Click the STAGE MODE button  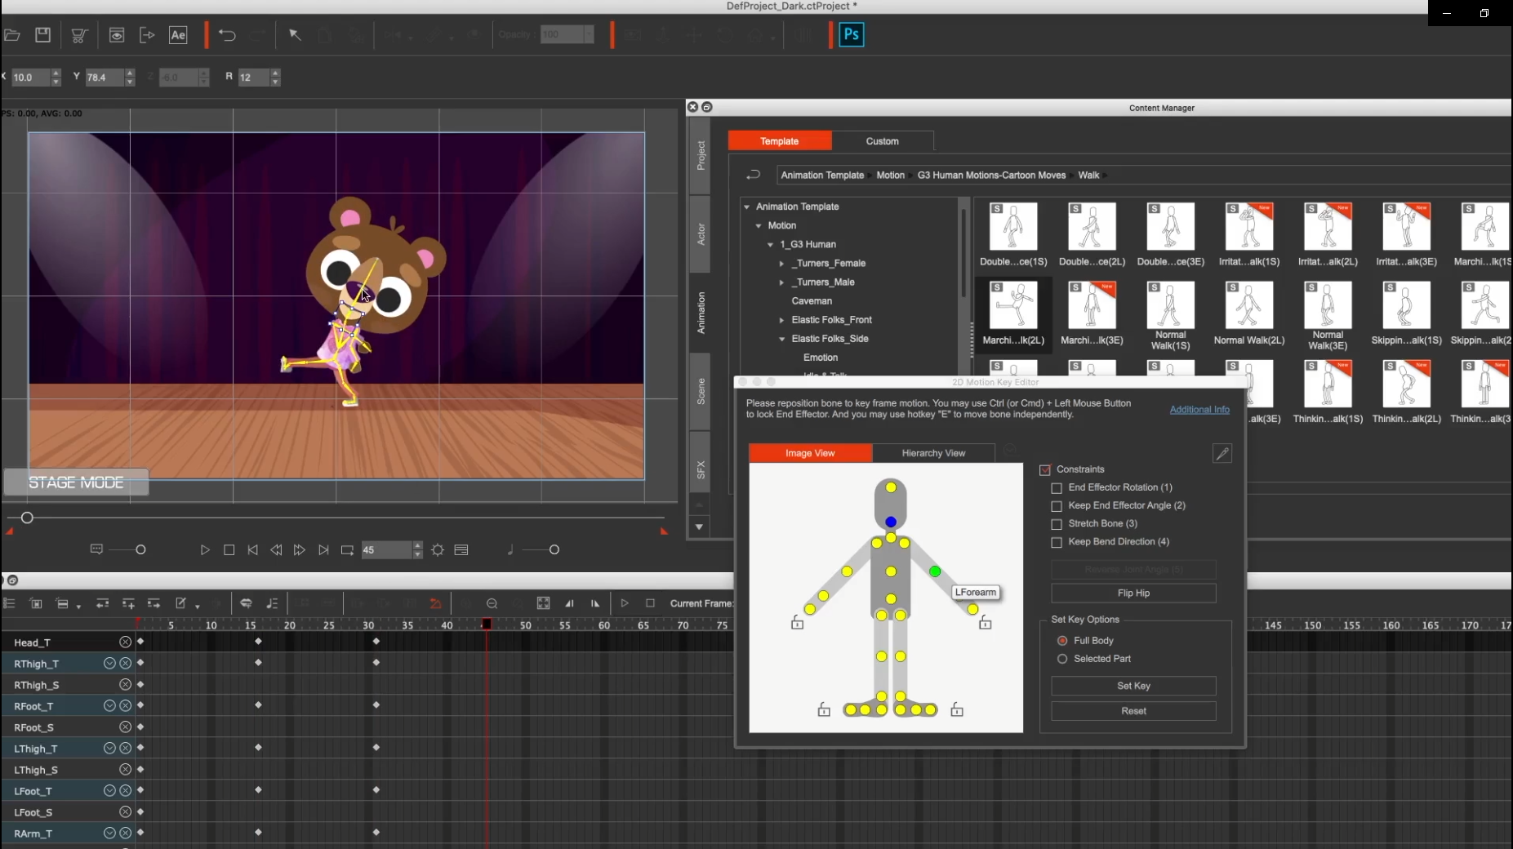click(x=76, y=482)
